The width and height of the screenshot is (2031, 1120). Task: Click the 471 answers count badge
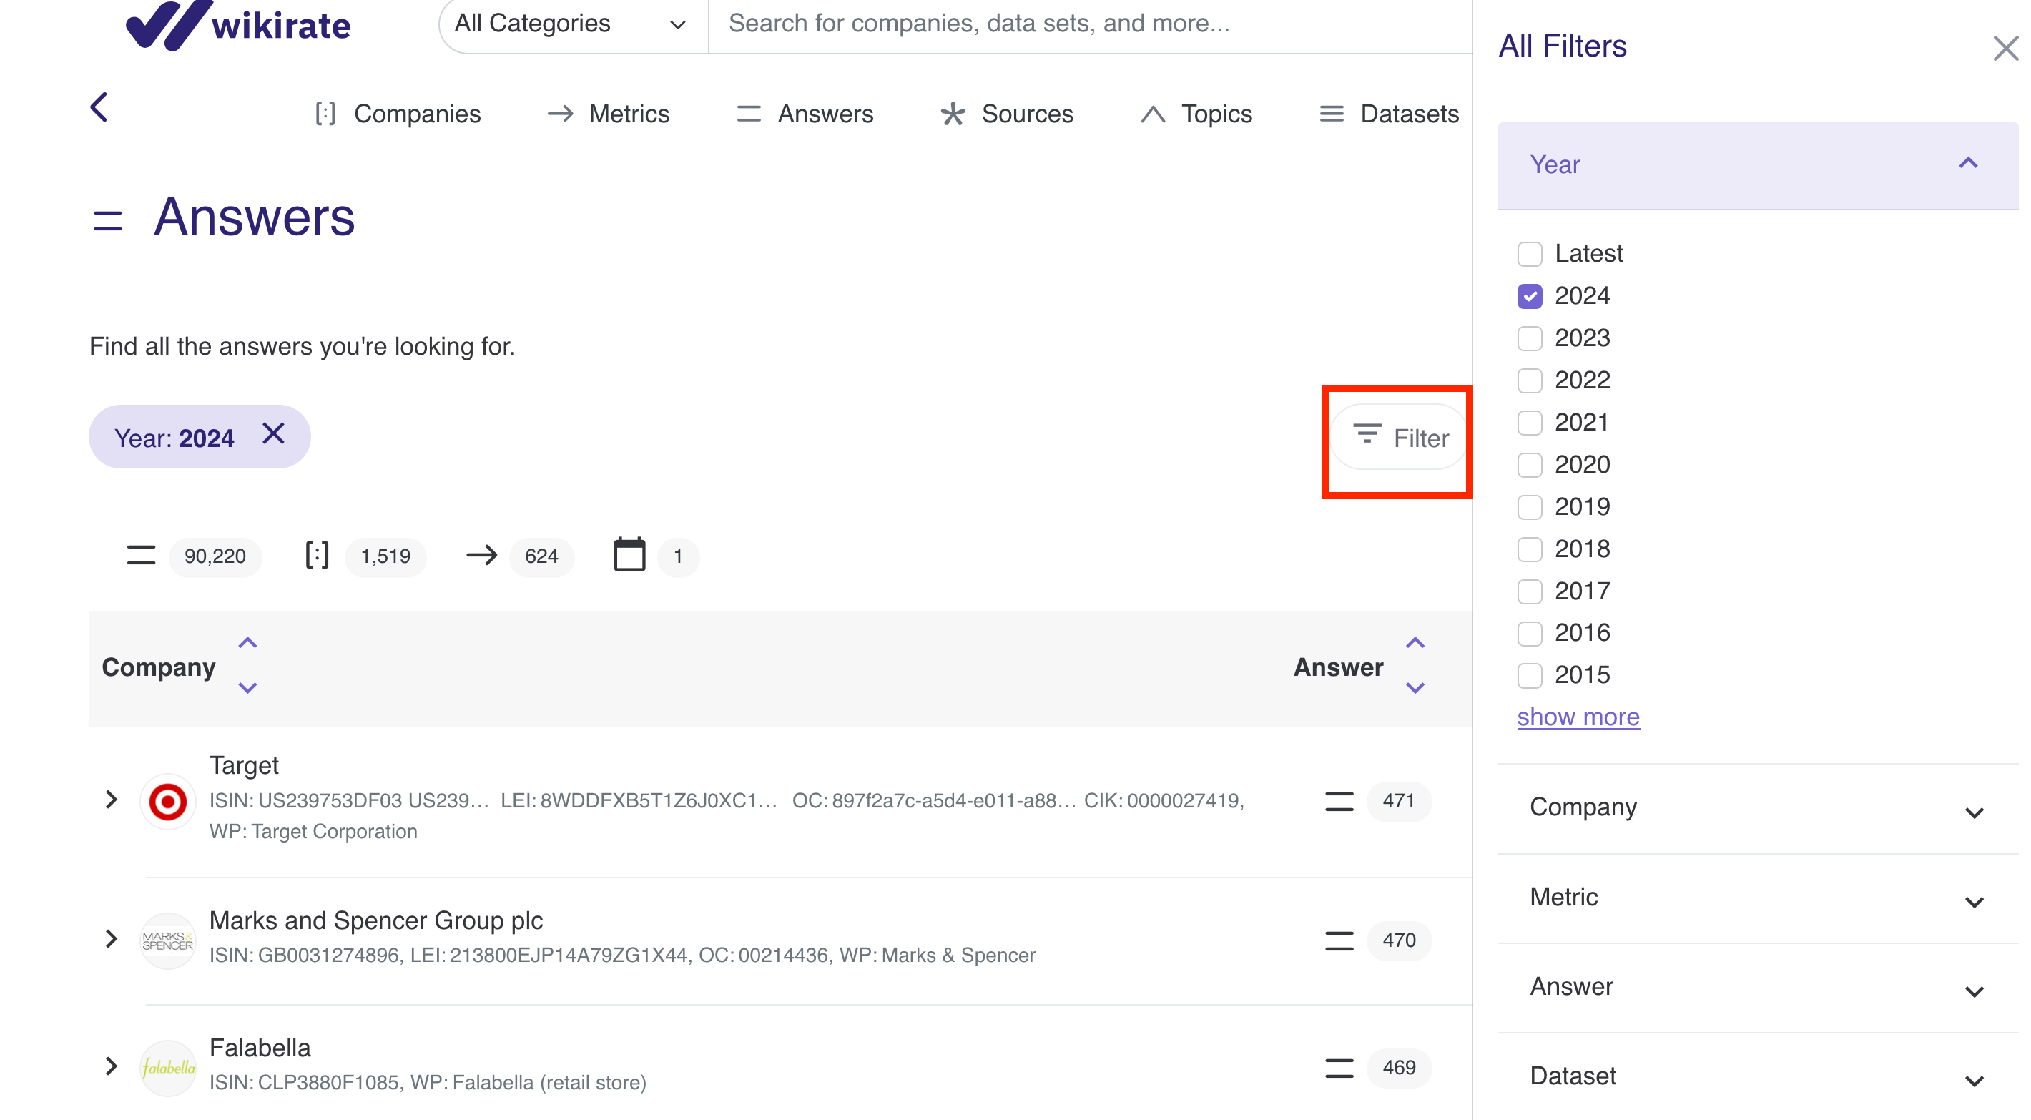[1399, 801]
